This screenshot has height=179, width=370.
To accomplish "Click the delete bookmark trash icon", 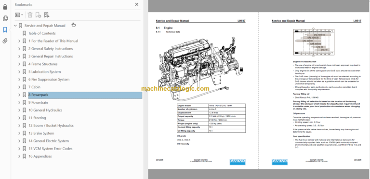I will (30, 15).
